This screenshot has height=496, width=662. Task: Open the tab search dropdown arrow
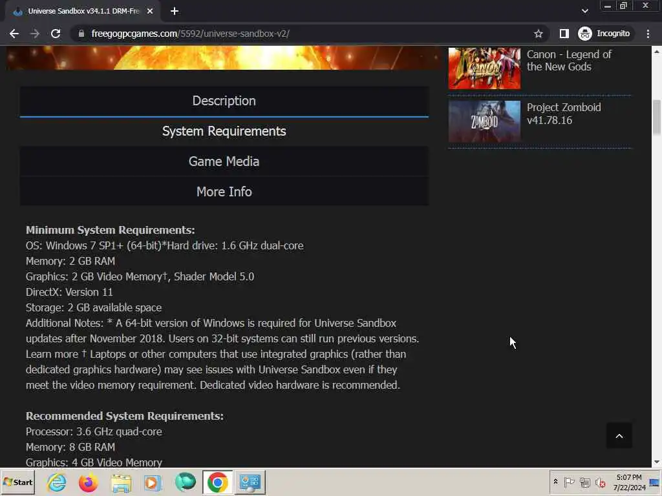coord(584,12)
